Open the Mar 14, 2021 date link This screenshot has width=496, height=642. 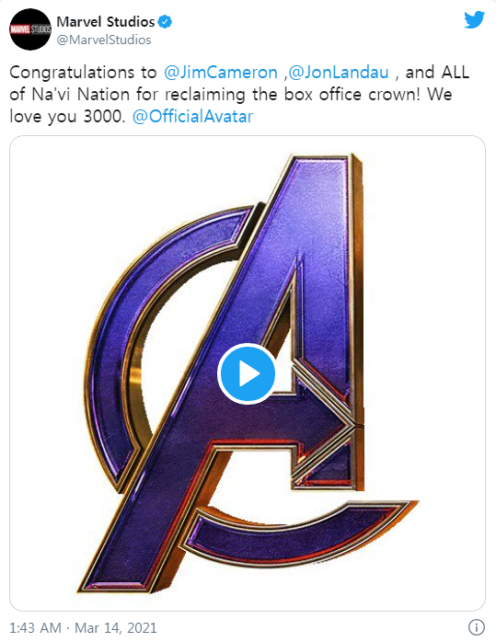116,627
